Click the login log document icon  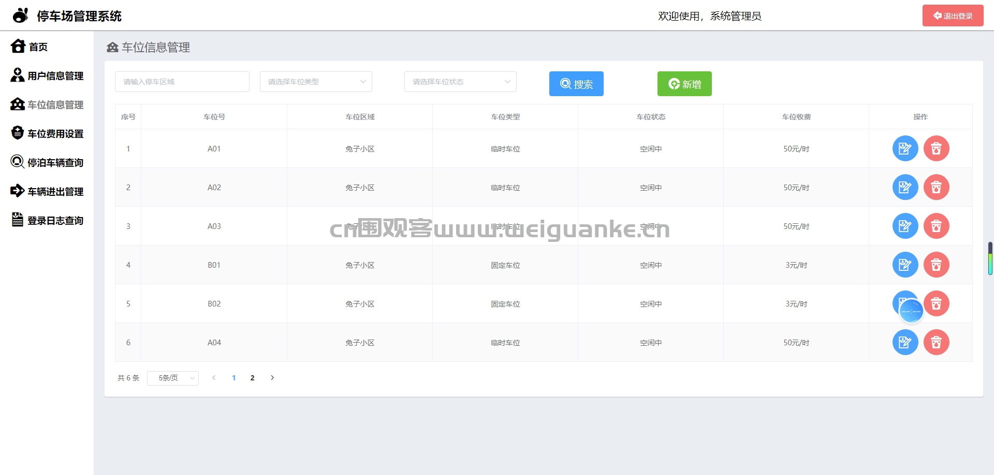[18, 220]
